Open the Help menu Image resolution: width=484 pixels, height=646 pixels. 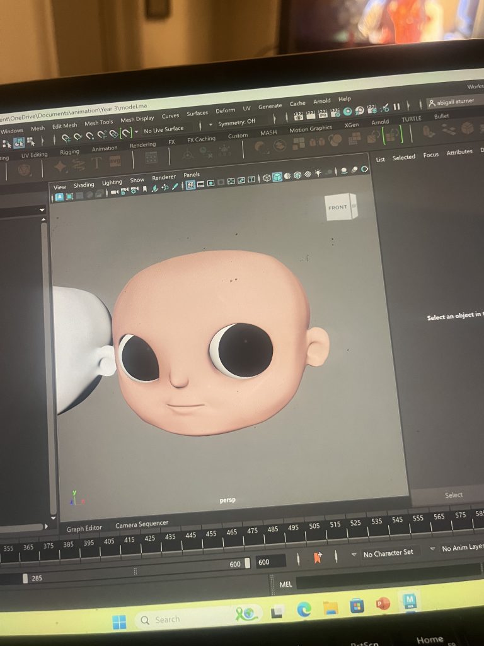pos(345,99)
